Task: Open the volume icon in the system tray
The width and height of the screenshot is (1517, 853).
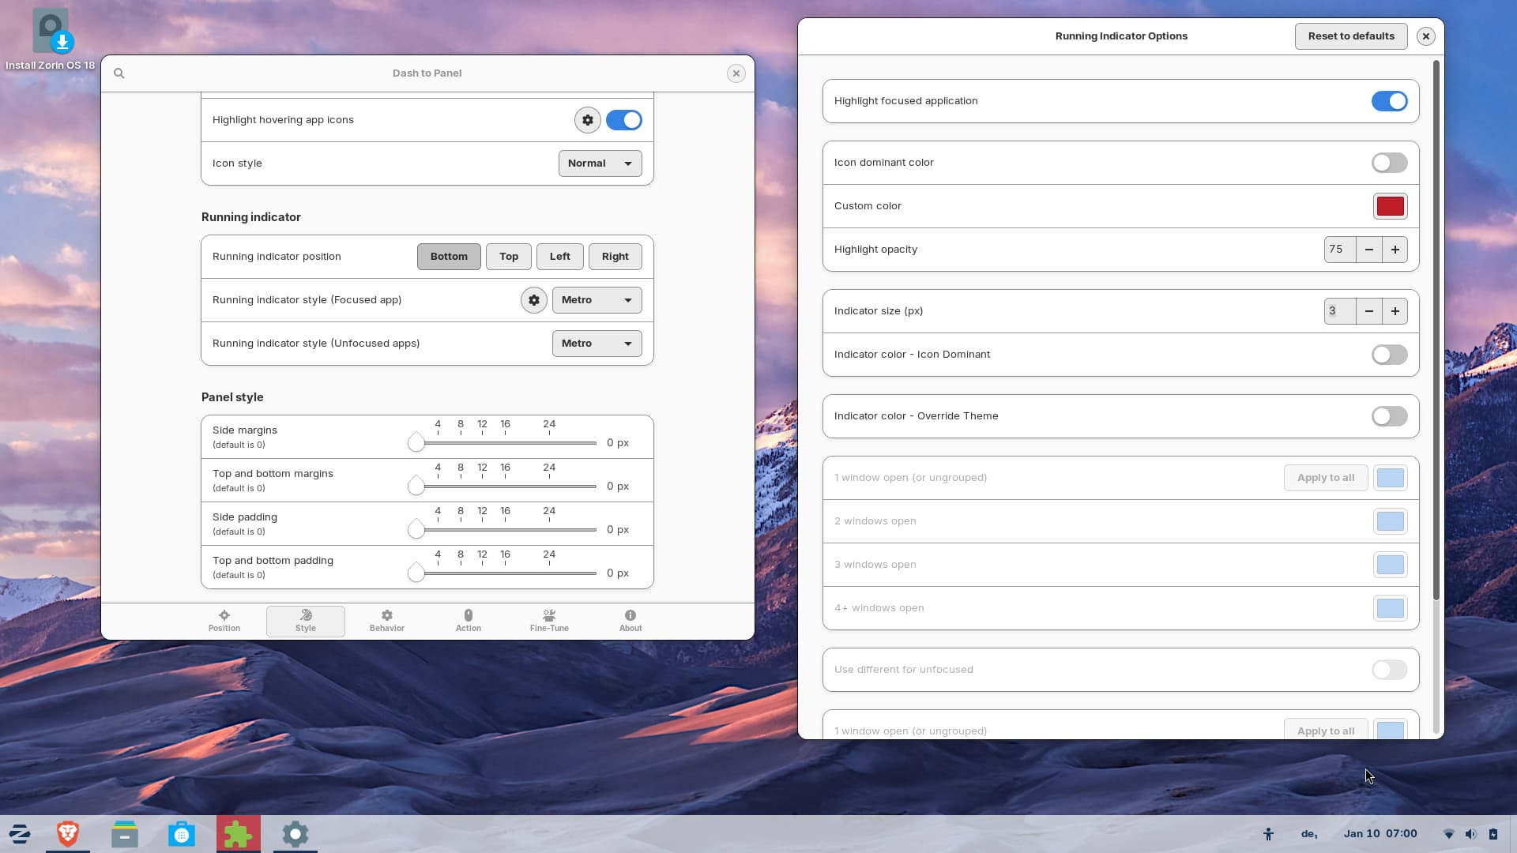Action: click(1470, 834)
